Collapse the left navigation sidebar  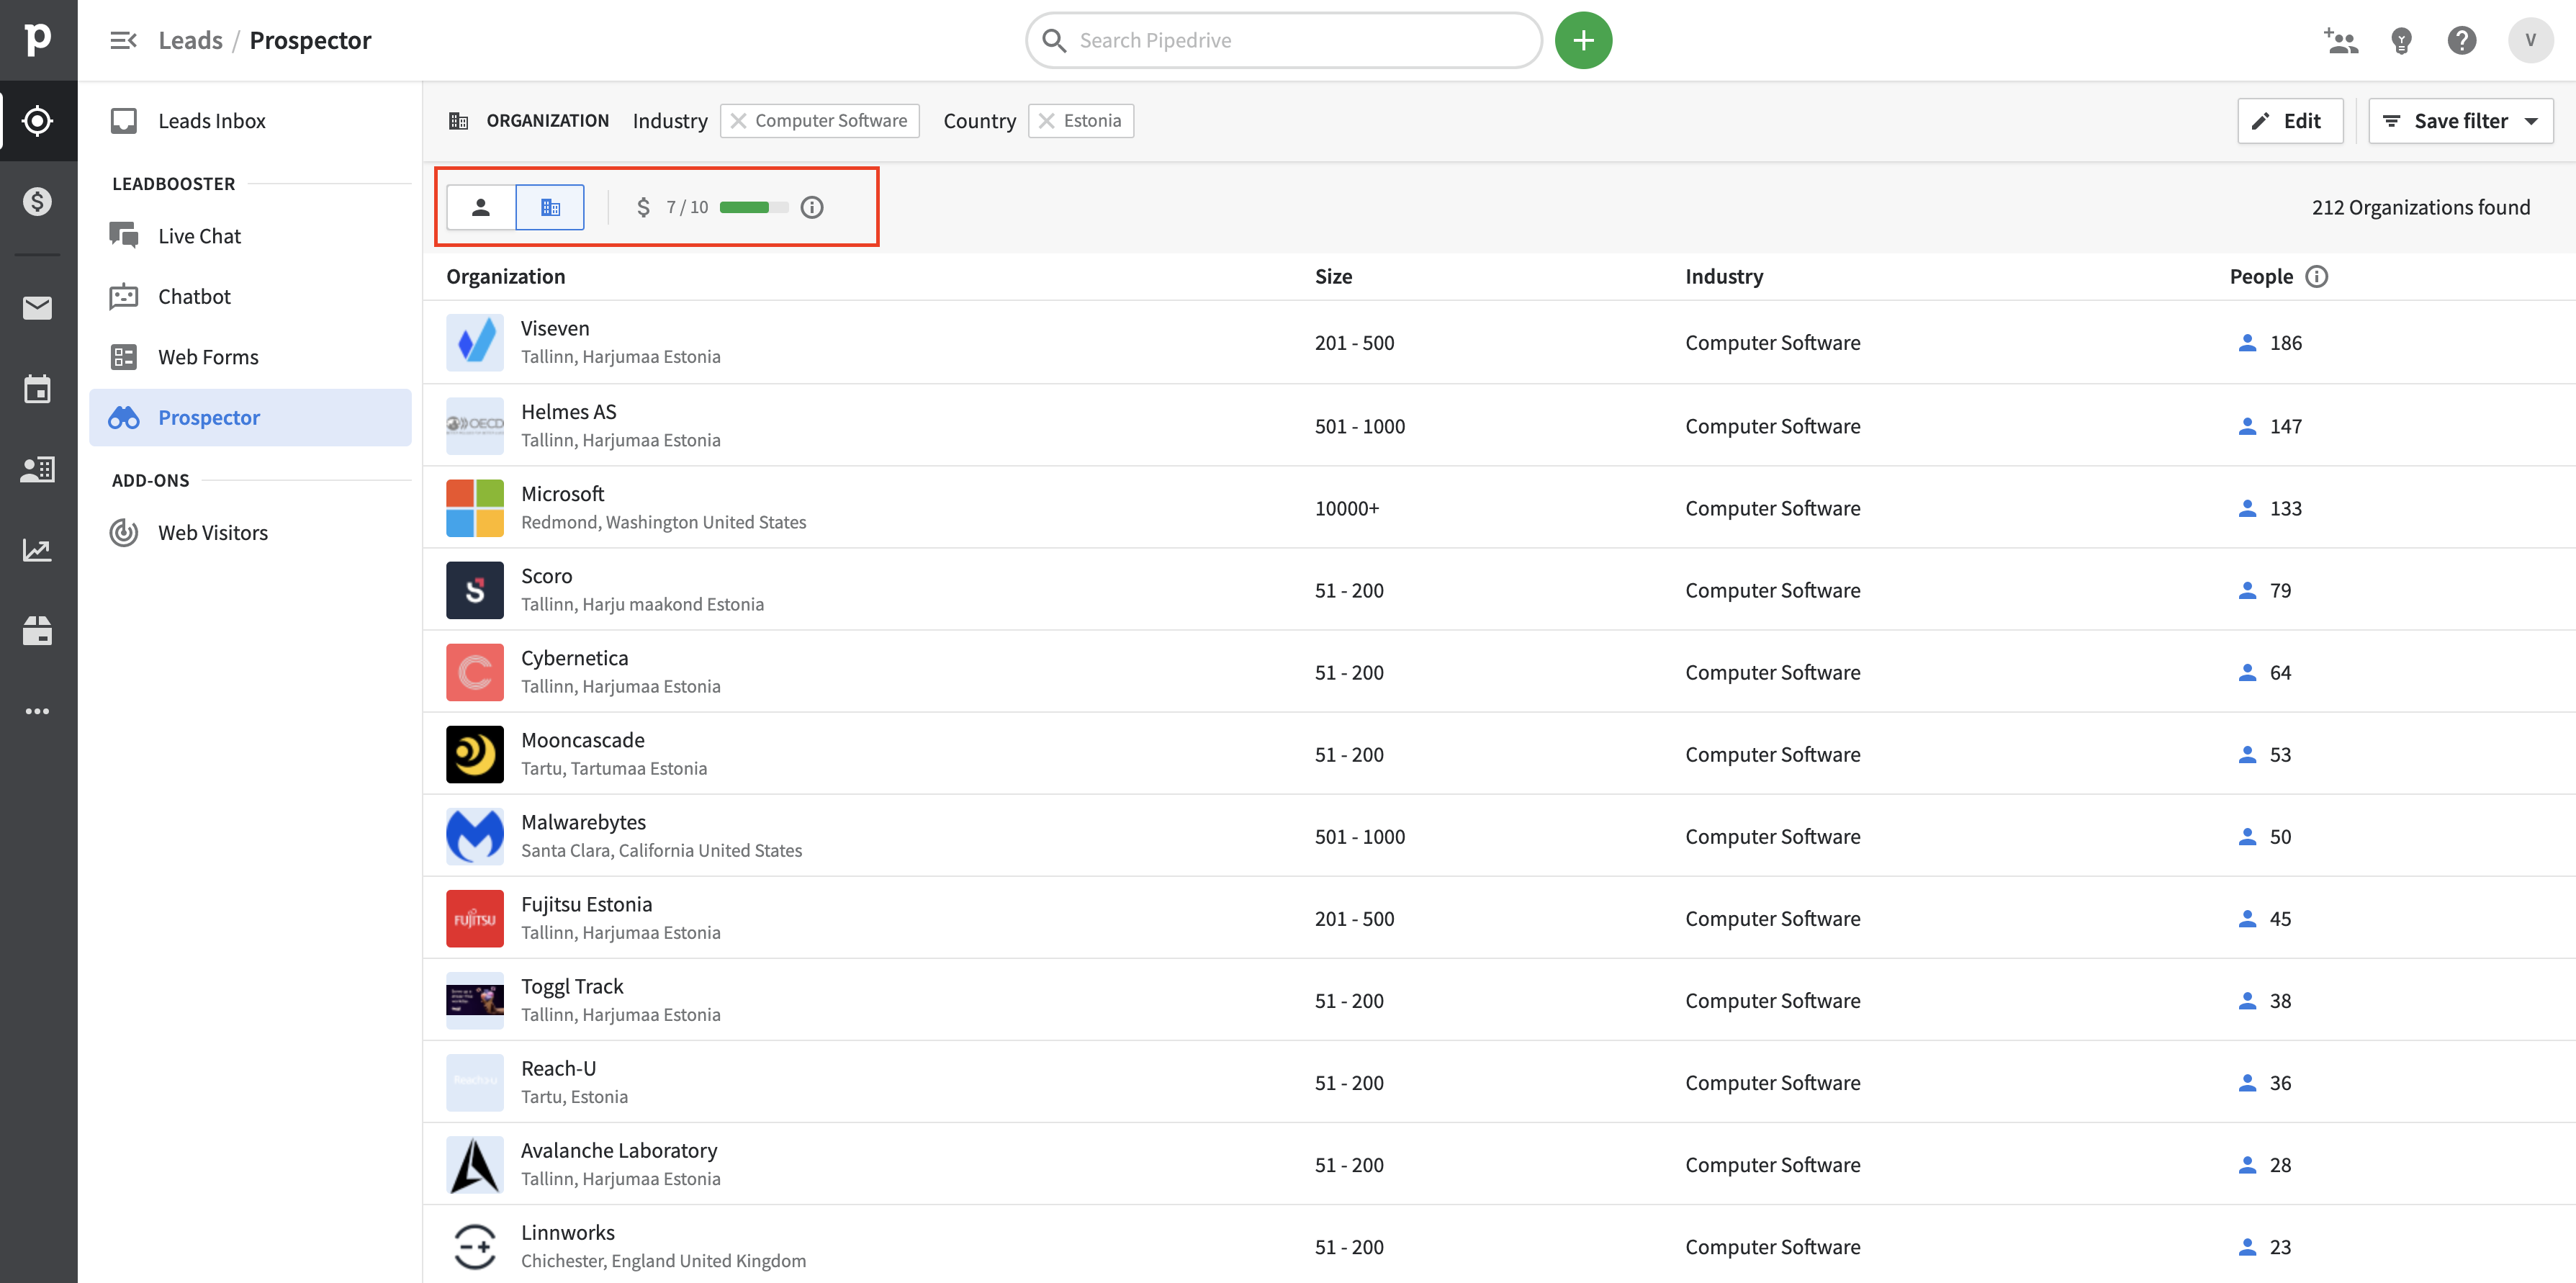click(123, 40)
